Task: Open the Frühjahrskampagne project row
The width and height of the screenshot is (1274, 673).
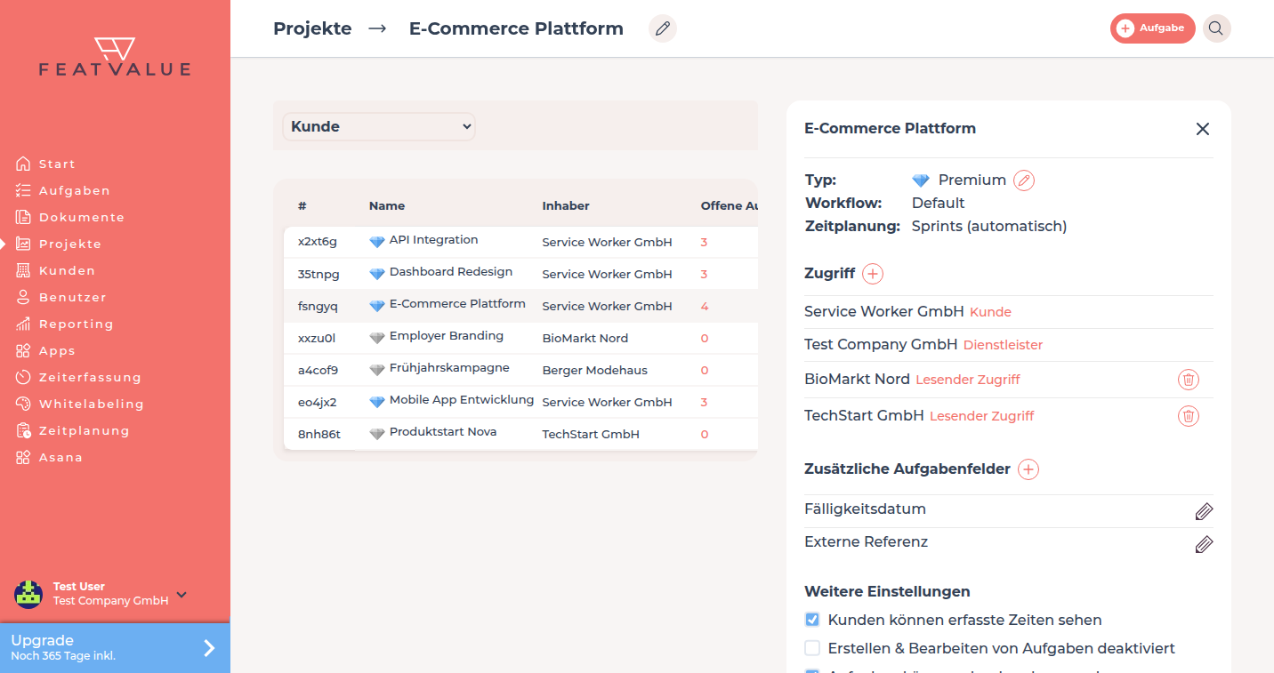Action: click(x=520, y=370)
